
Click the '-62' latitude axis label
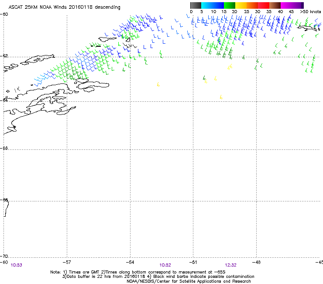click(4, 56)
